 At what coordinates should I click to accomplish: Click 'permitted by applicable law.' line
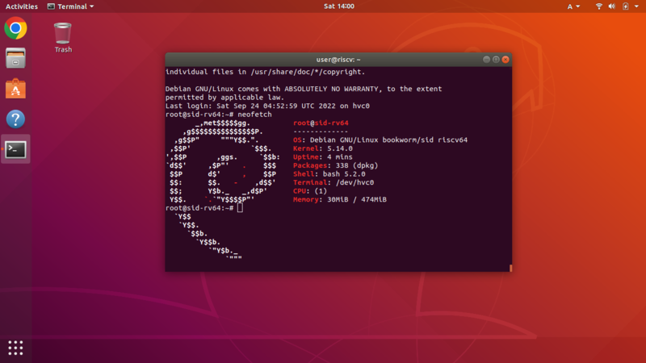224,97
